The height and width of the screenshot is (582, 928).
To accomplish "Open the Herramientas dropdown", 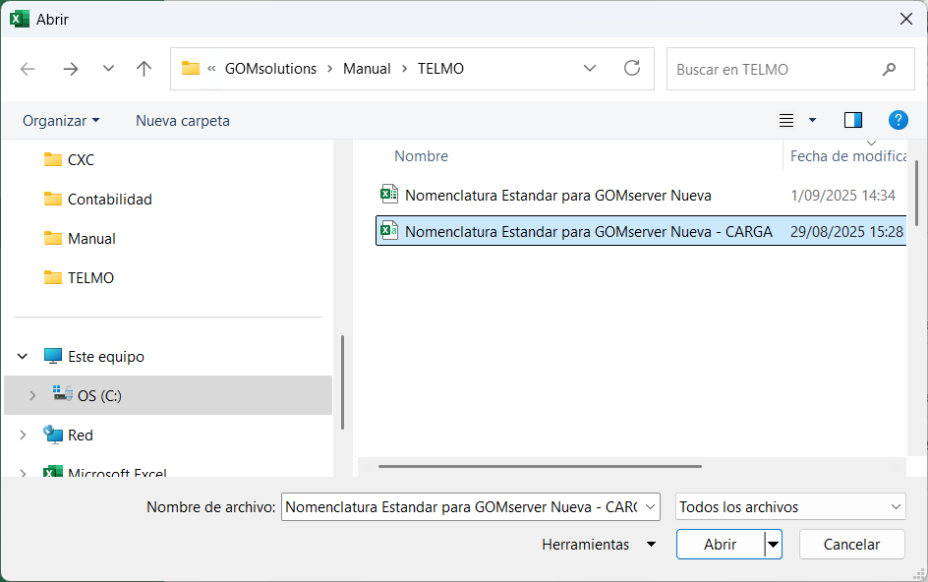I will pyautogui.click(x=598, y=544).
